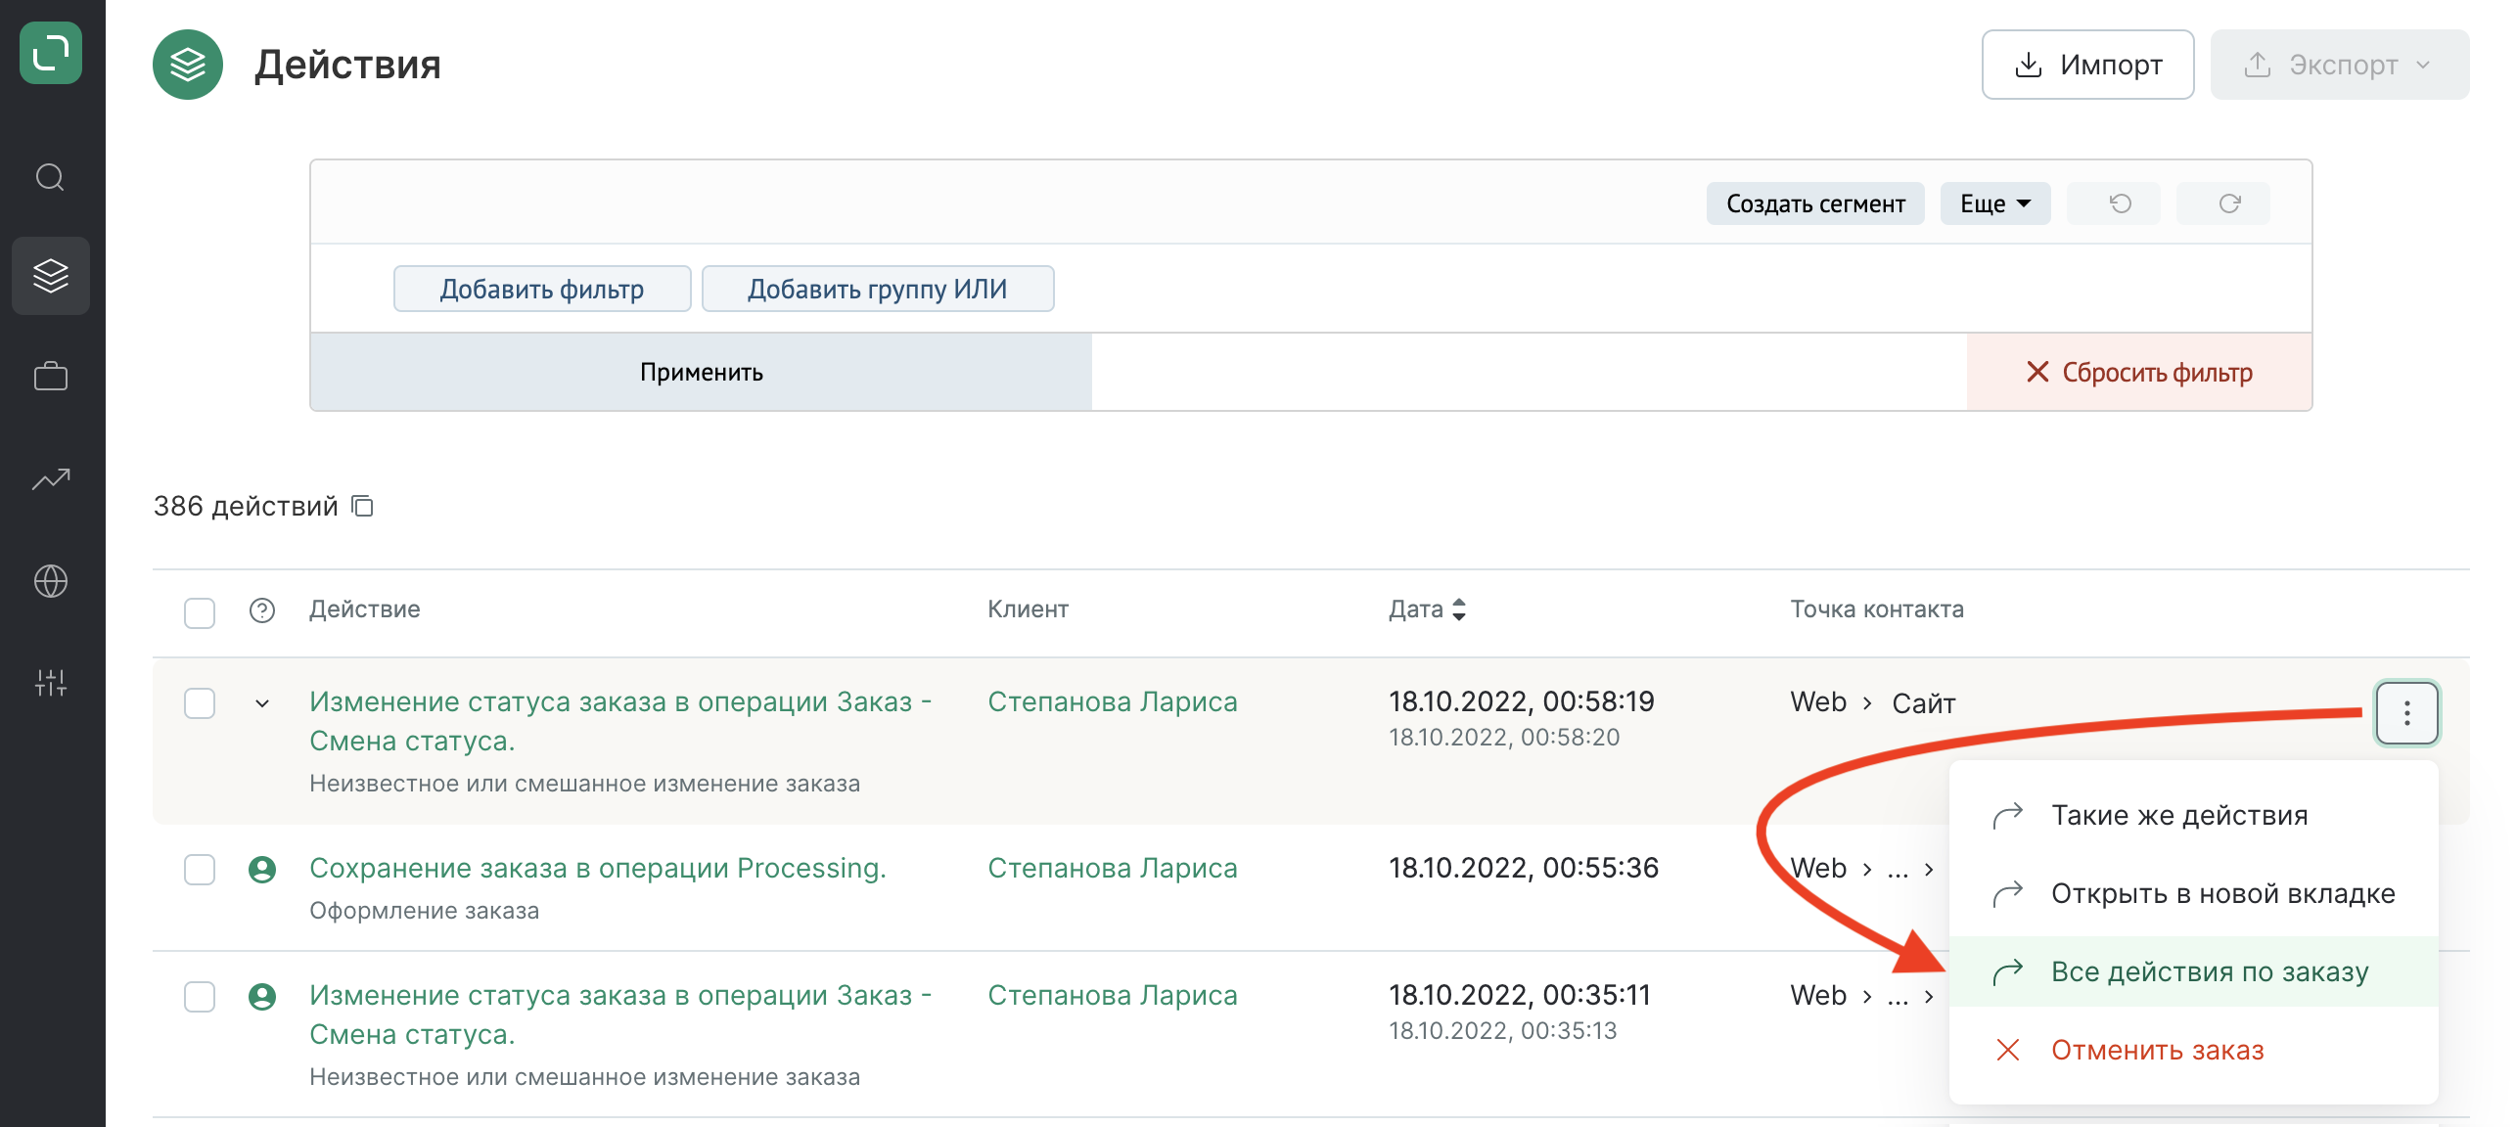The width and height of the screenshot is (2517, 1127).
Task: Open the Экспорт dropdown
Action: click(2339, 65)
